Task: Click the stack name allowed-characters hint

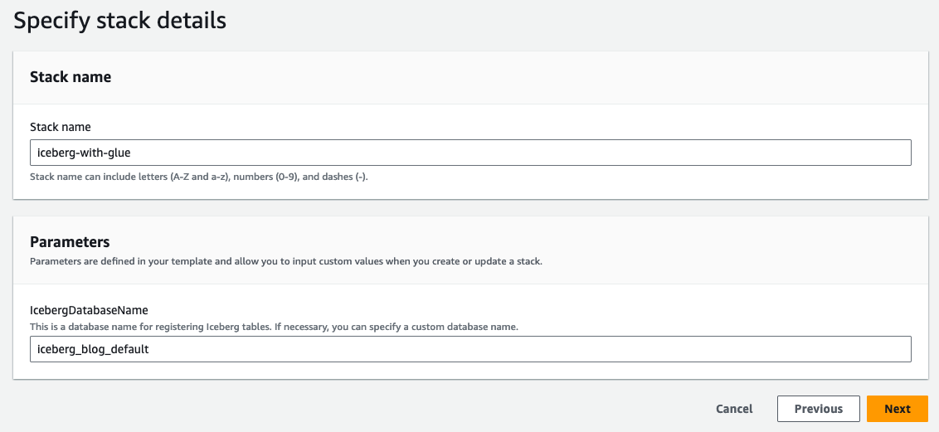Action: (x=198, y=177)
